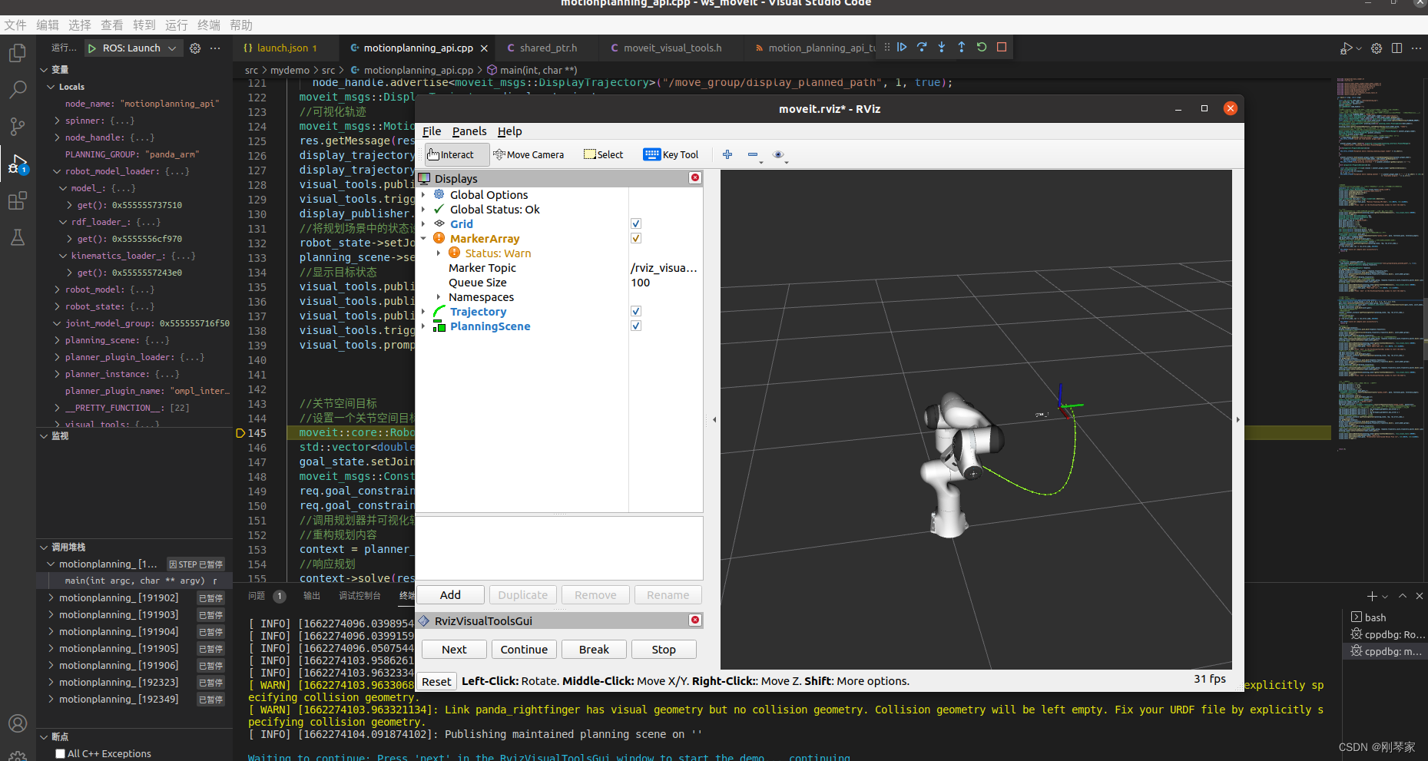Add new terminal plus icon

(x=1372, y=596)
